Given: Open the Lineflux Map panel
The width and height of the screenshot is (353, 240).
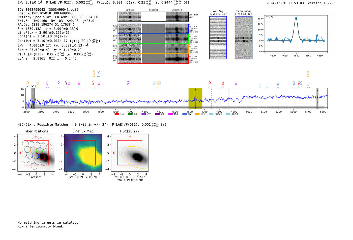Looking at the screenshot, I should [83, 153].
